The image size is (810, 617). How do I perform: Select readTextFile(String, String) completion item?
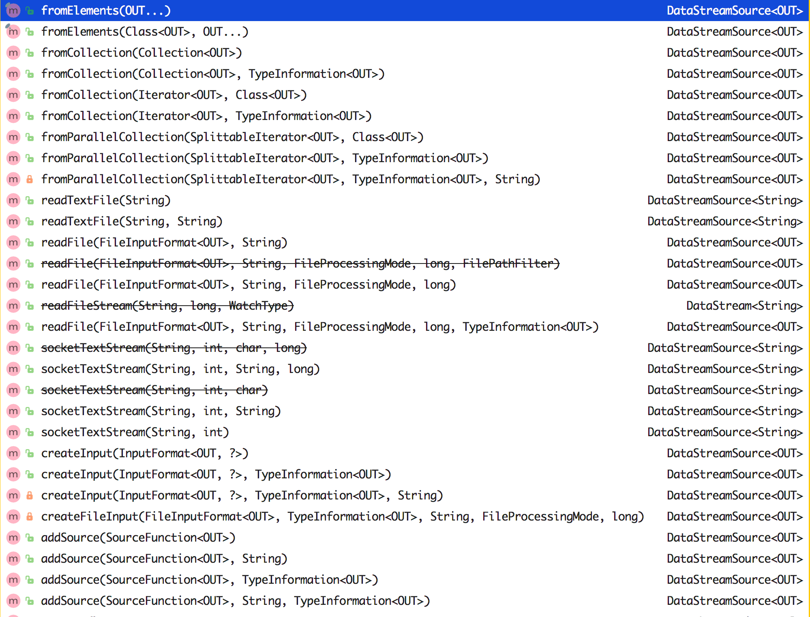(x=132, y=221)
